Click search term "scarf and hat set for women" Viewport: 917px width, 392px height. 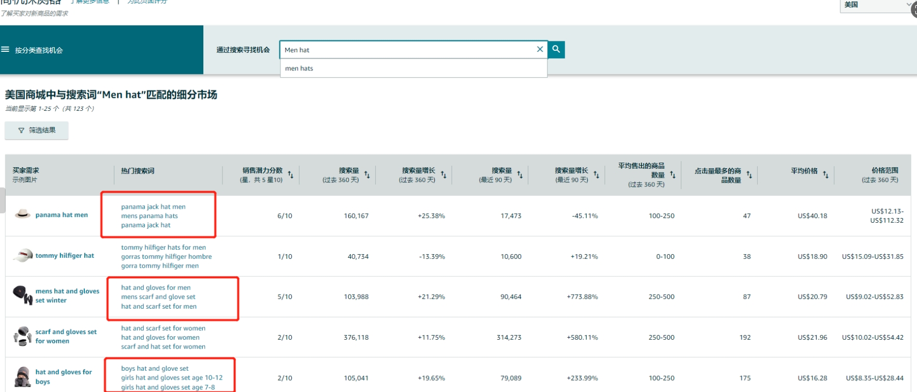coord(164,347)
